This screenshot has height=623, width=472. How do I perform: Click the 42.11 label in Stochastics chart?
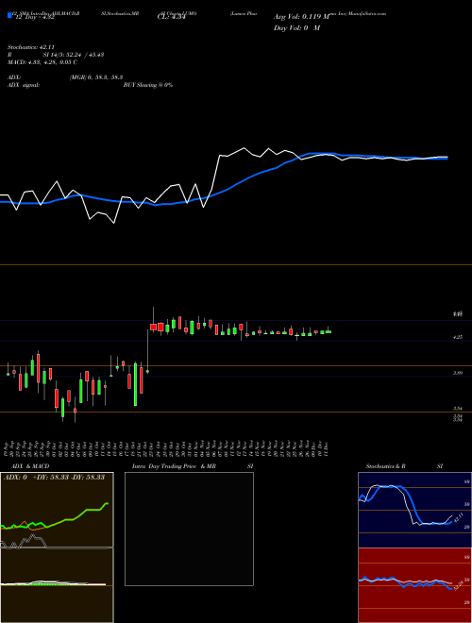[459, 517]
